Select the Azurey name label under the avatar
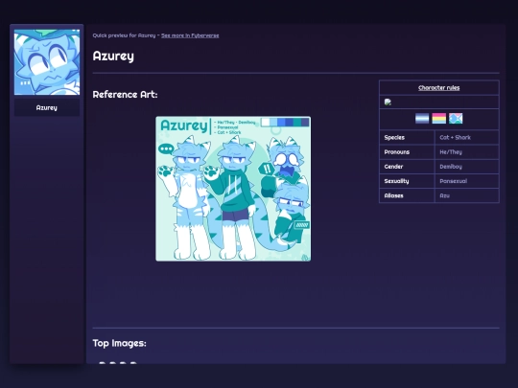 pos(47,108)
